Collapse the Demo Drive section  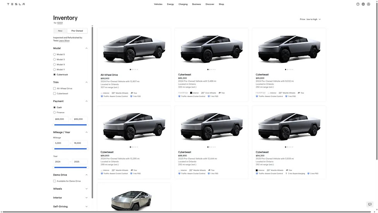[86, 175]
